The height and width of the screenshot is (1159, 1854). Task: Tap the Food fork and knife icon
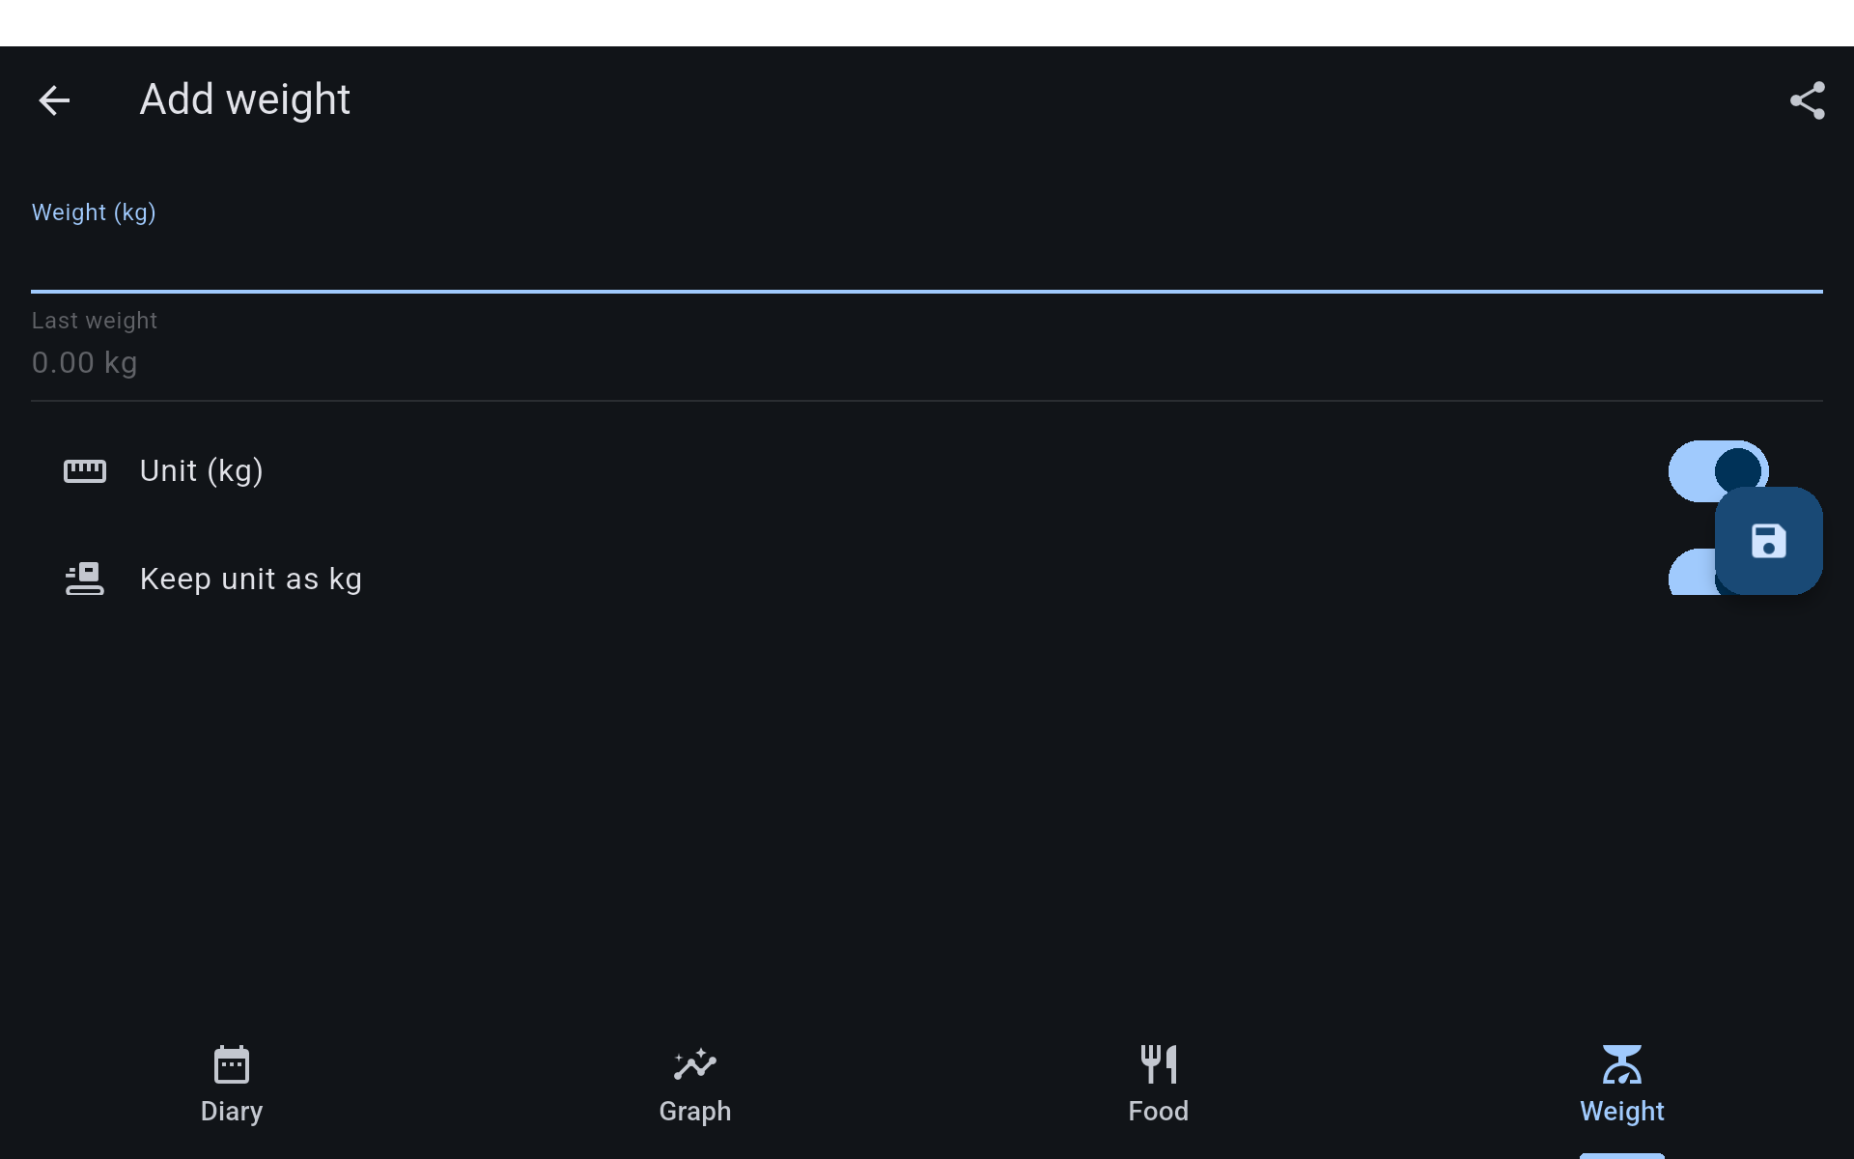click(x=1159, y=1064)
